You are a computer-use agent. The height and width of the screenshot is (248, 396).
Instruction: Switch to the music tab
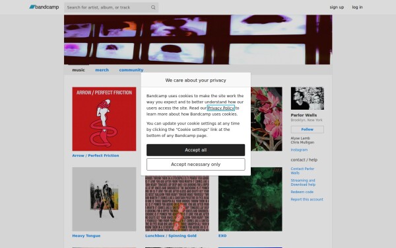pos(79,70)
